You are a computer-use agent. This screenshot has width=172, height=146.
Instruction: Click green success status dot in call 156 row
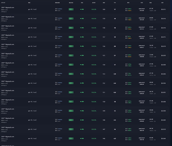pyautogui.click(x=81, y=46)
